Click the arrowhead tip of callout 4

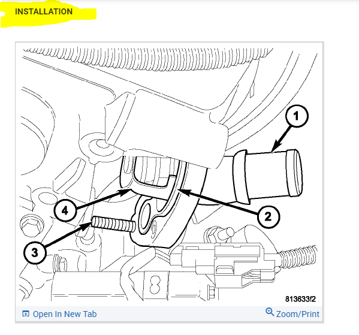tap(129, 191)
